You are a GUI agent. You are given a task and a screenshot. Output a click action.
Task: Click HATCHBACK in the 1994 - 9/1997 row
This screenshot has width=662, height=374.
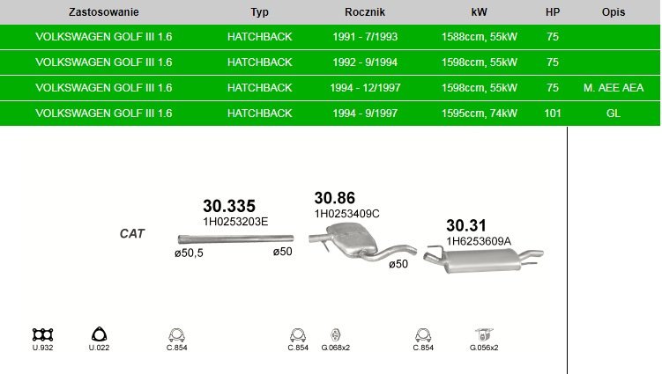260,113
